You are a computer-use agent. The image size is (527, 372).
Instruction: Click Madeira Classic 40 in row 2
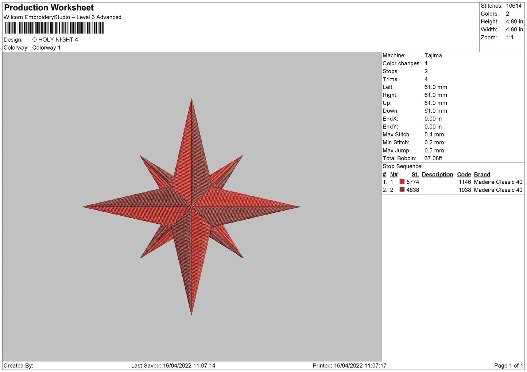click(498, 190)
